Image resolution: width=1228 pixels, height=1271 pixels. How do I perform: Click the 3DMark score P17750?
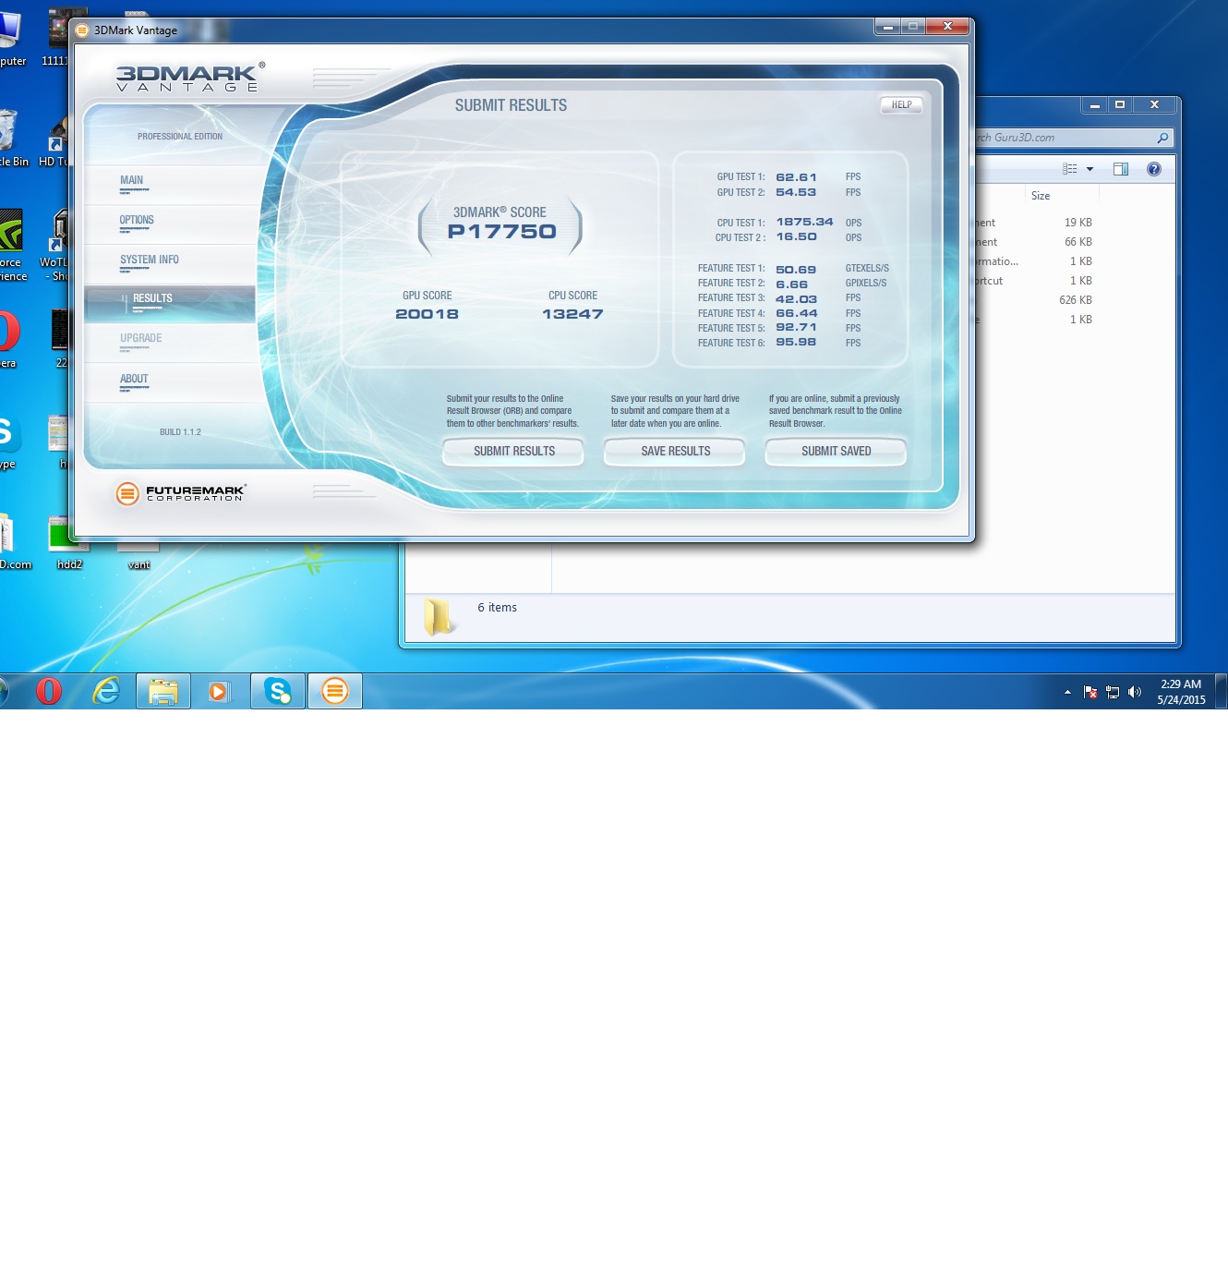(x=502, y=232)
